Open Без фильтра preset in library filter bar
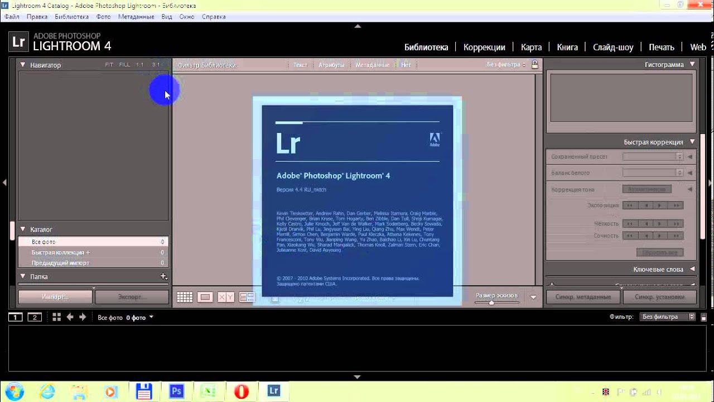The height and width of the screenshot is (402, 714). tap(506, 65)
